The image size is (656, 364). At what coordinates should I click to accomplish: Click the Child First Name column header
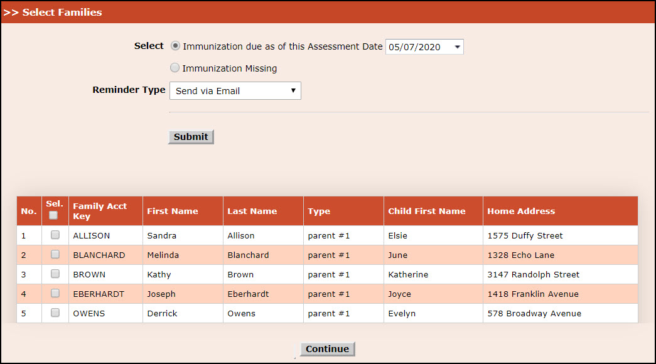tap(427, 211)
